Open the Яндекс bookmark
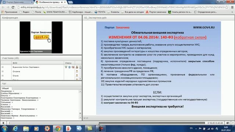Viewport: 235px width, 132px height. click(25, 12)
